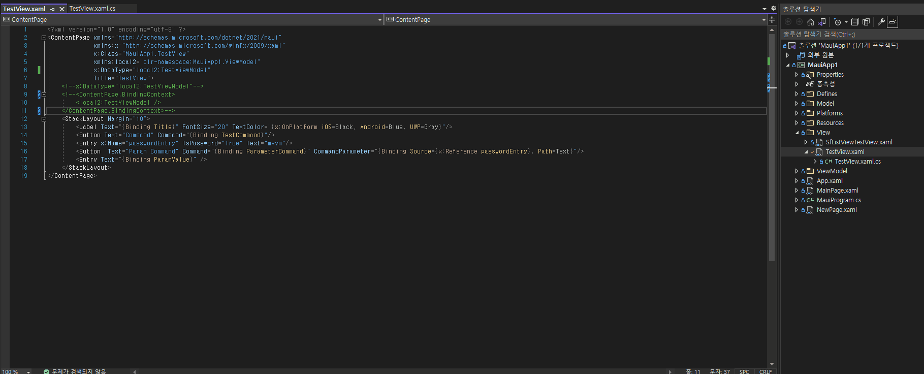Open TestView.xaml.cs in Solution Explorer
This screenshot has width=924, height=374.
tap(857, 162)
